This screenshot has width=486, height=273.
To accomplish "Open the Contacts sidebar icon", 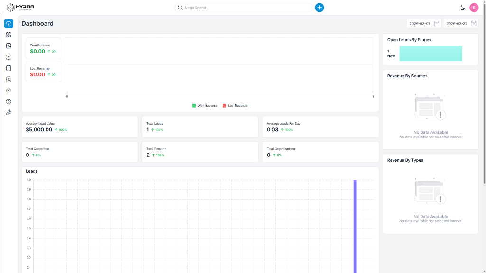I will [9, 79].
